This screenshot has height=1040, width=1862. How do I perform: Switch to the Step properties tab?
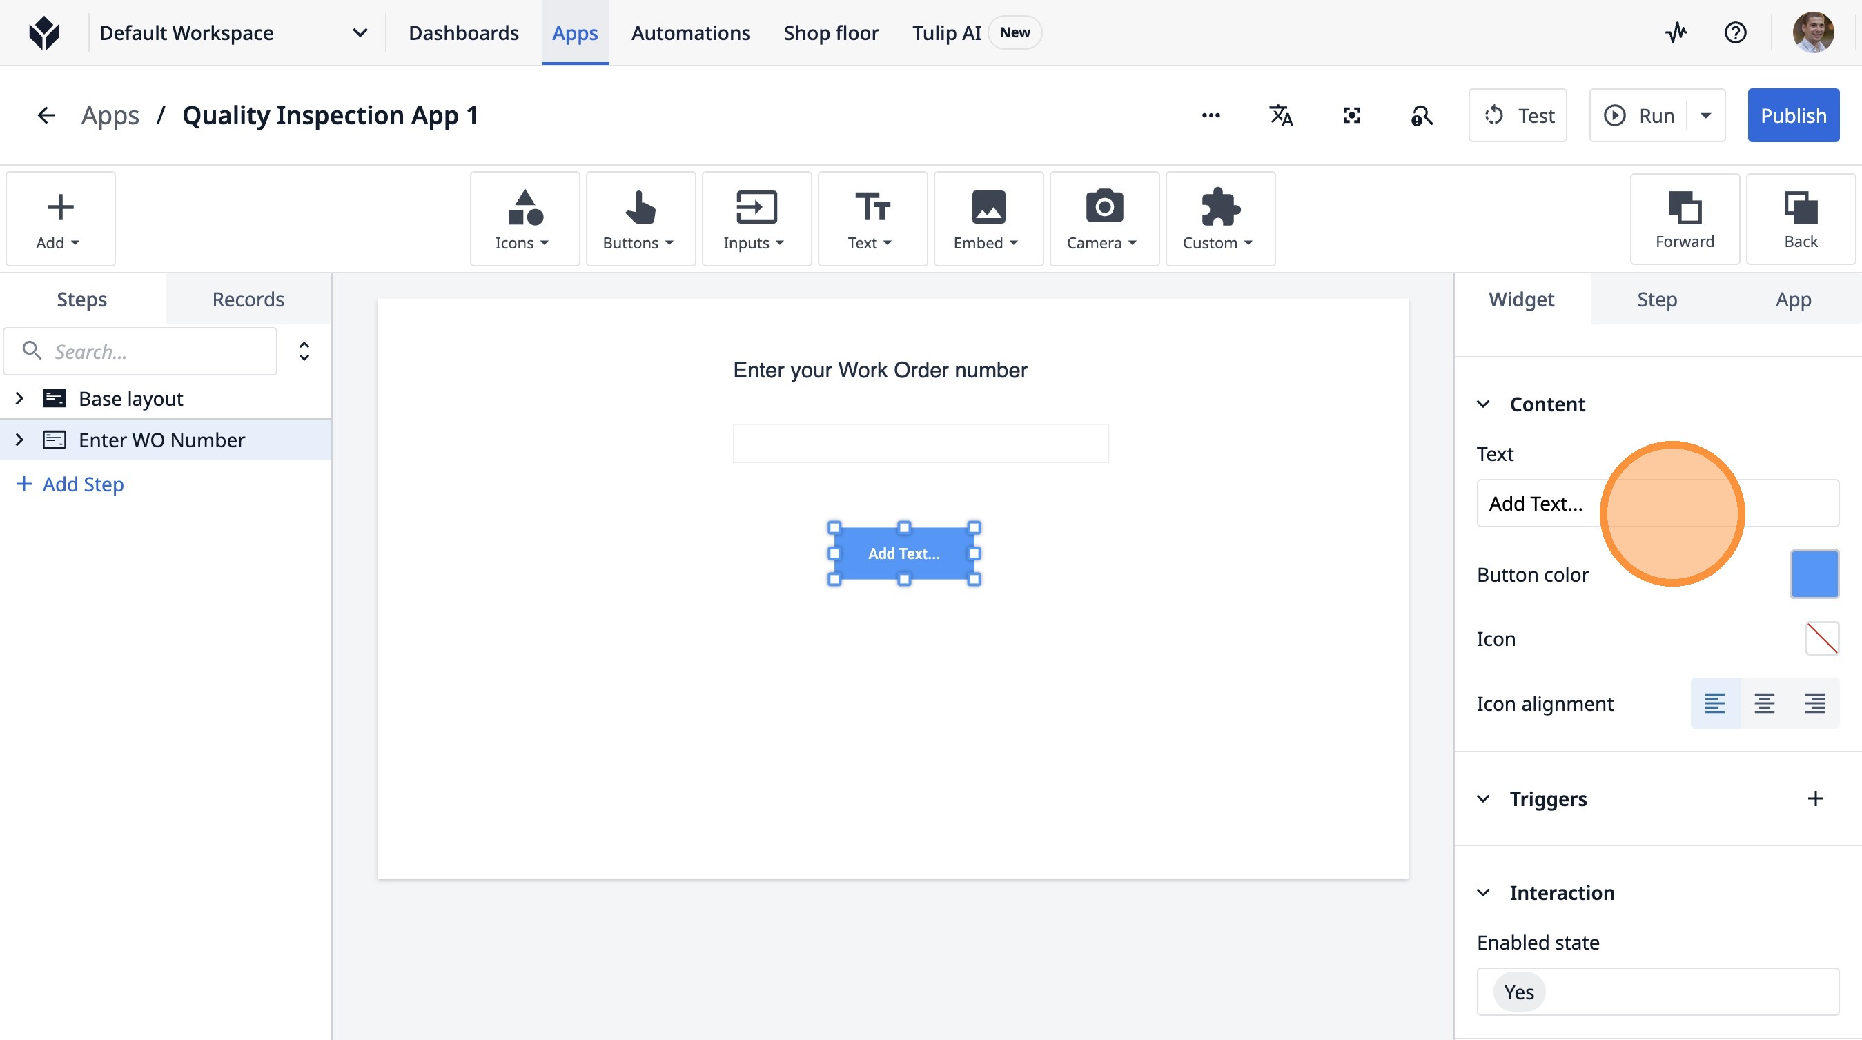pyautogui.click(x=1657, y=300)
